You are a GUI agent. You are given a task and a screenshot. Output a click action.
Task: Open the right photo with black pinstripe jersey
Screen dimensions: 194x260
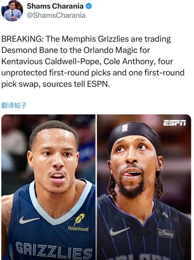click(144, 187)
